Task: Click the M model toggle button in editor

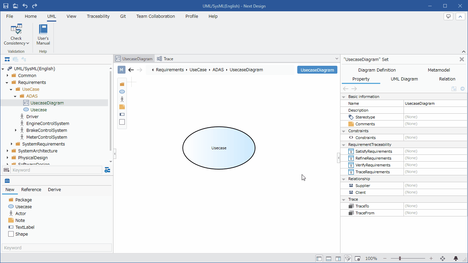Action: (x=121, y=70)
